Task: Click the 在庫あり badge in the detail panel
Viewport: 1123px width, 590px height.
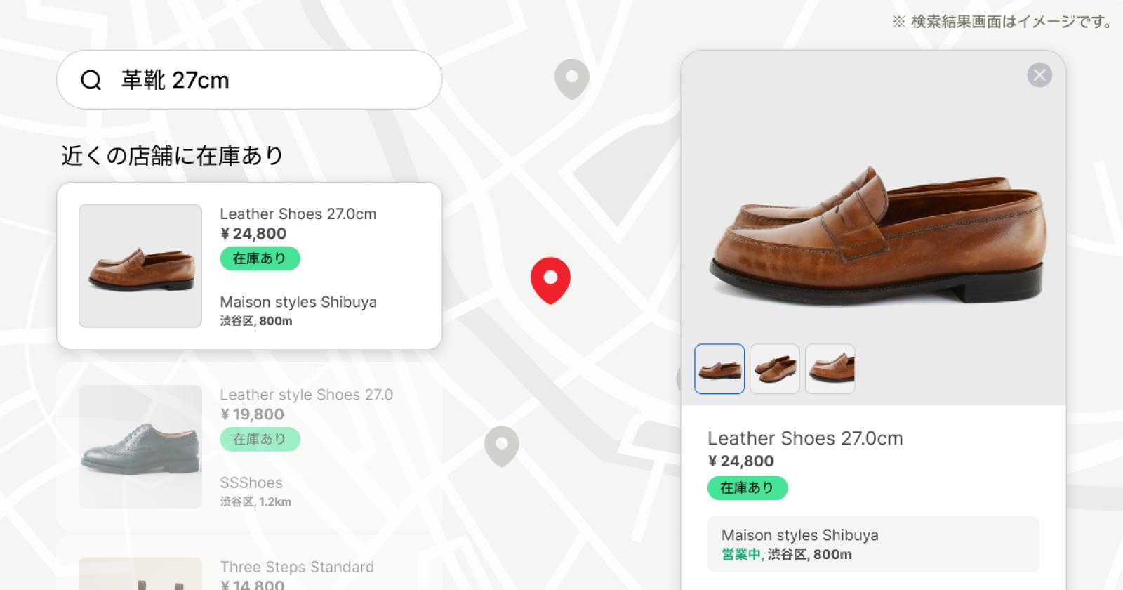Action: tap(747, 487)
